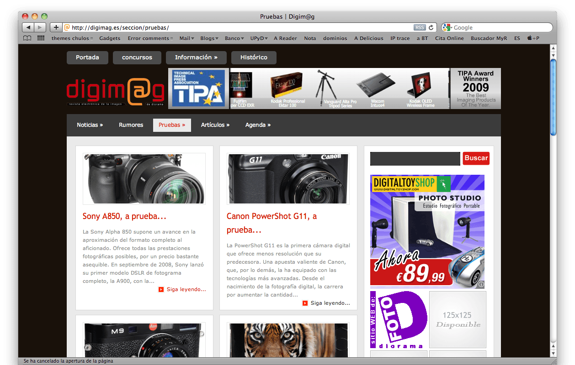Open the concursos page

pos(137,57)
